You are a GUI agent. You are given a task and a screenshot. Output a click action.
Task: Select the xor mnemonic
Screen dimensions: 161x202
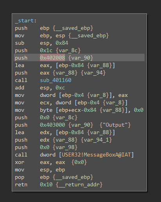(20, 162)
